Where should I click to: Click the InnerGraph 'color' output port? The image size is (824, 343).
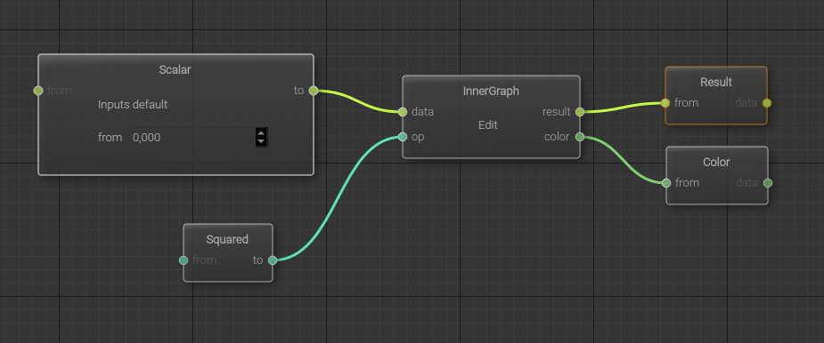(x=580, y=137)
